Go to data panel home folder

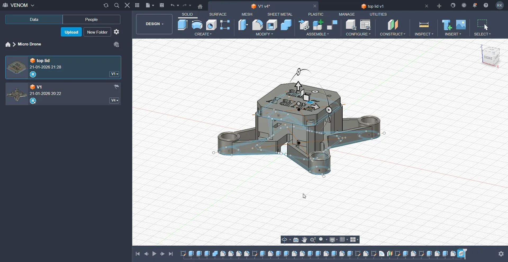pyautogui.click(x=8, y=45)
